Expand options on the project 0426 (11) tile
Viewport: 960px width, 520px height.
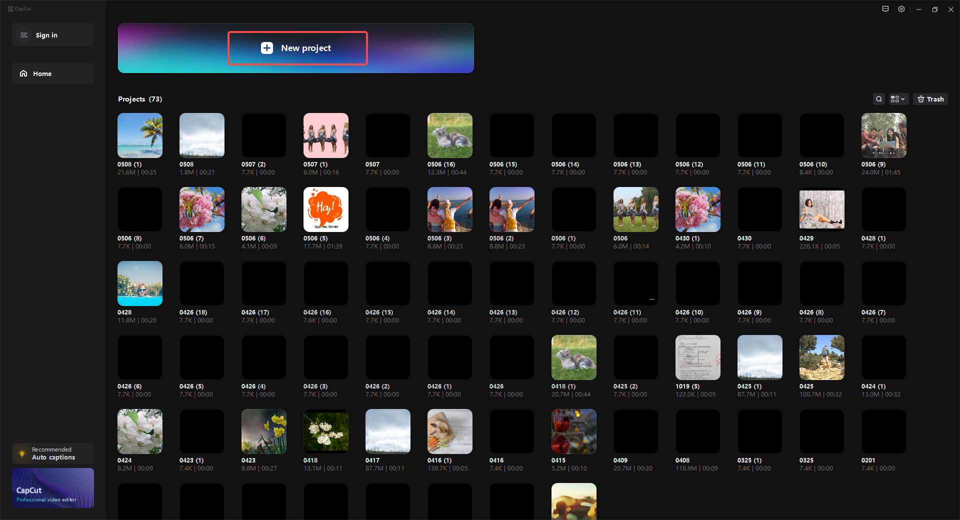[651, 299]
